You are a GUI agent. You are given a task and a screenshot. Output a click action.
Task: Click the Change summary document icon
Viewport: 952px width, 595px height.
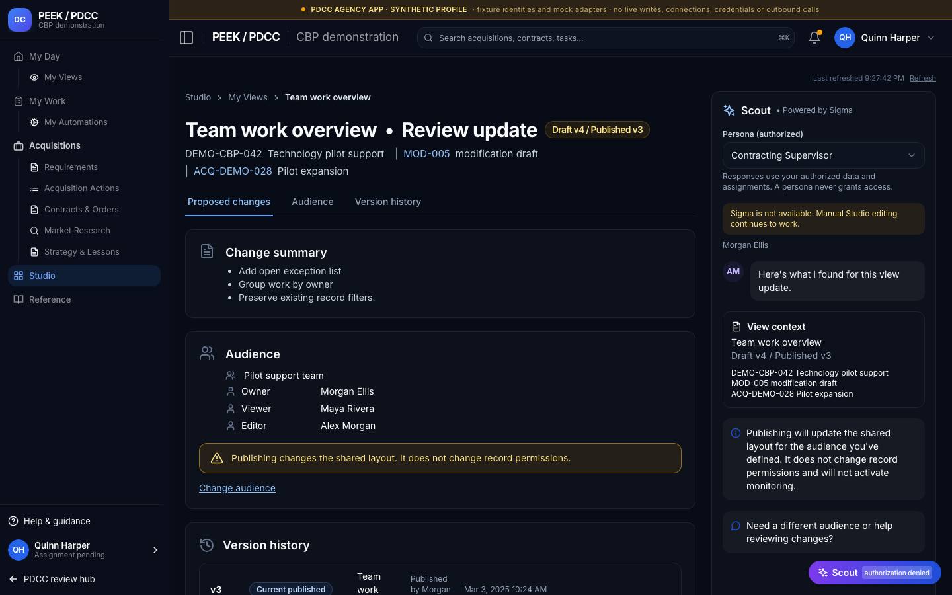point(207,251)
